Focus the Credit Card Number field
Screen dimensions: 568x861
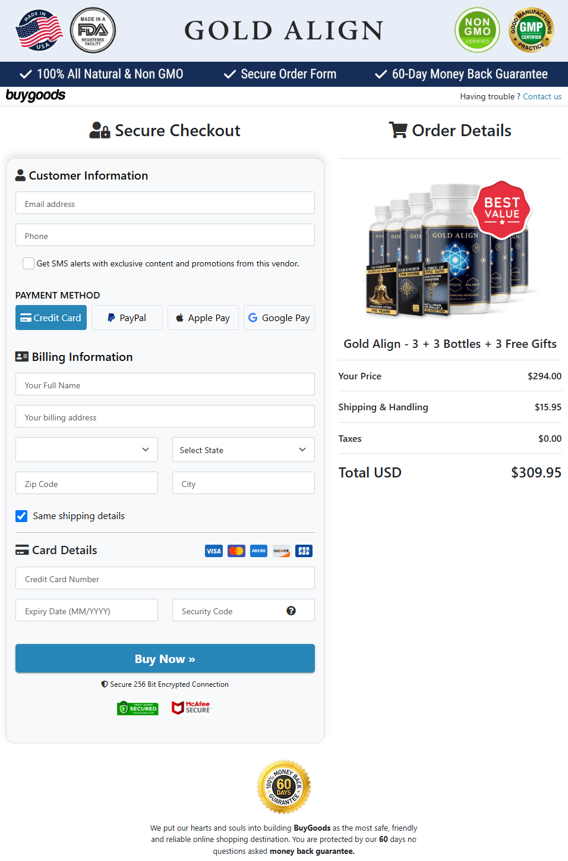tap(165, 578)
